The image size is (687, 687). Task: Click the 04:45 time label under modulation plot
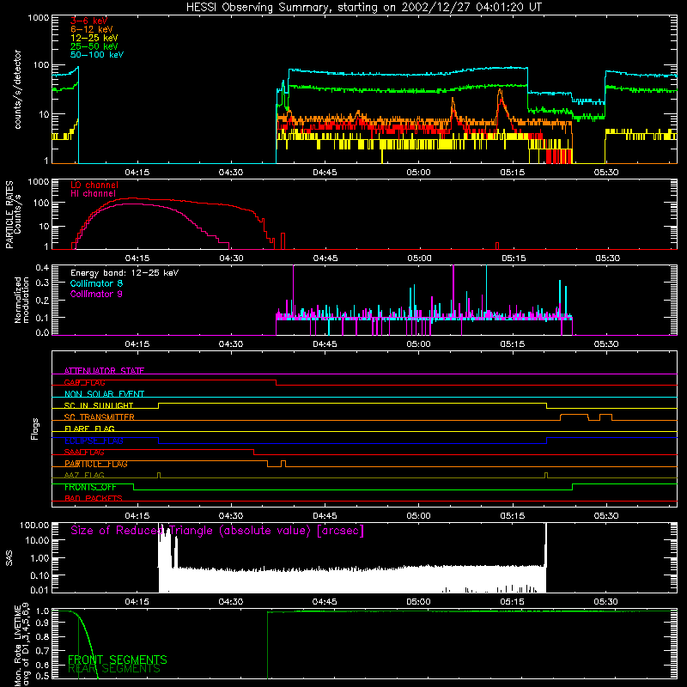(325, 344)
